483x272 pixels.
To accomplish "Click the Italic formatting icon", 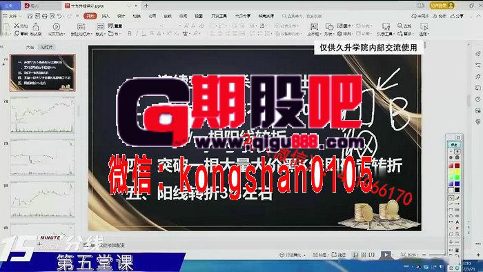I will pos(137,33).
